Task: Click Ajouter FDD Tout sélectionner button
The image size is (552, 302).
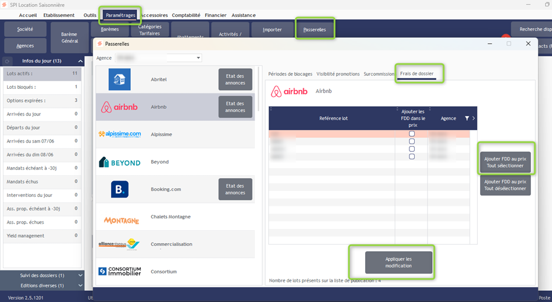Action: point(505,162)
